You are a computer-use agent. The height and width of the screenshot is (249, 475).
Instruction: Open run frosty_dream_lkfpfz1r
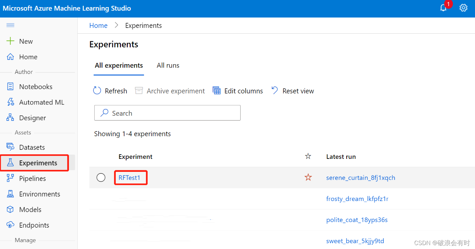[357, 199]
